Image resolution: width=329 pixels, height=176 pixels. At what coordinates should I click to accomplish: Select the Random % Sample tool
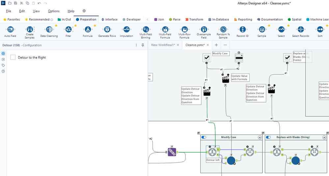223,29
